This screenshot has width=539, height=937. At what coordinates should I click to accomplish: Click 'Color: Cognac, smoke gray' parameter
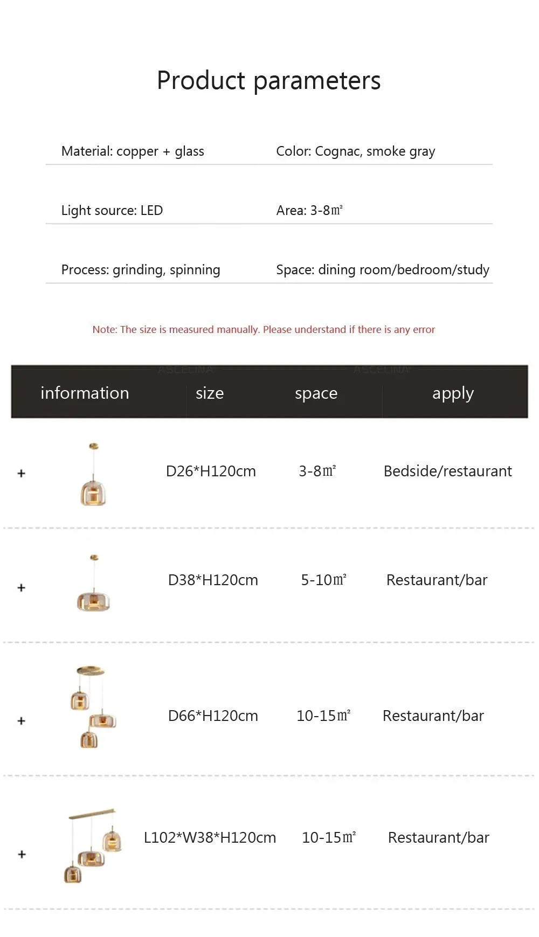(x=356, y=151)
